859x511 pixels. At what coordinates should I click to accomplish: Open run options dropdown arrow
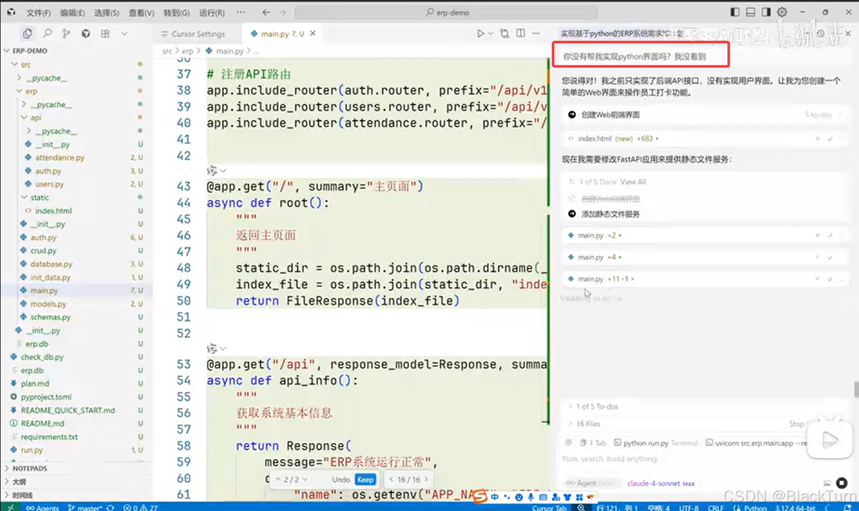pyautogui.click(x=491, y=34)
